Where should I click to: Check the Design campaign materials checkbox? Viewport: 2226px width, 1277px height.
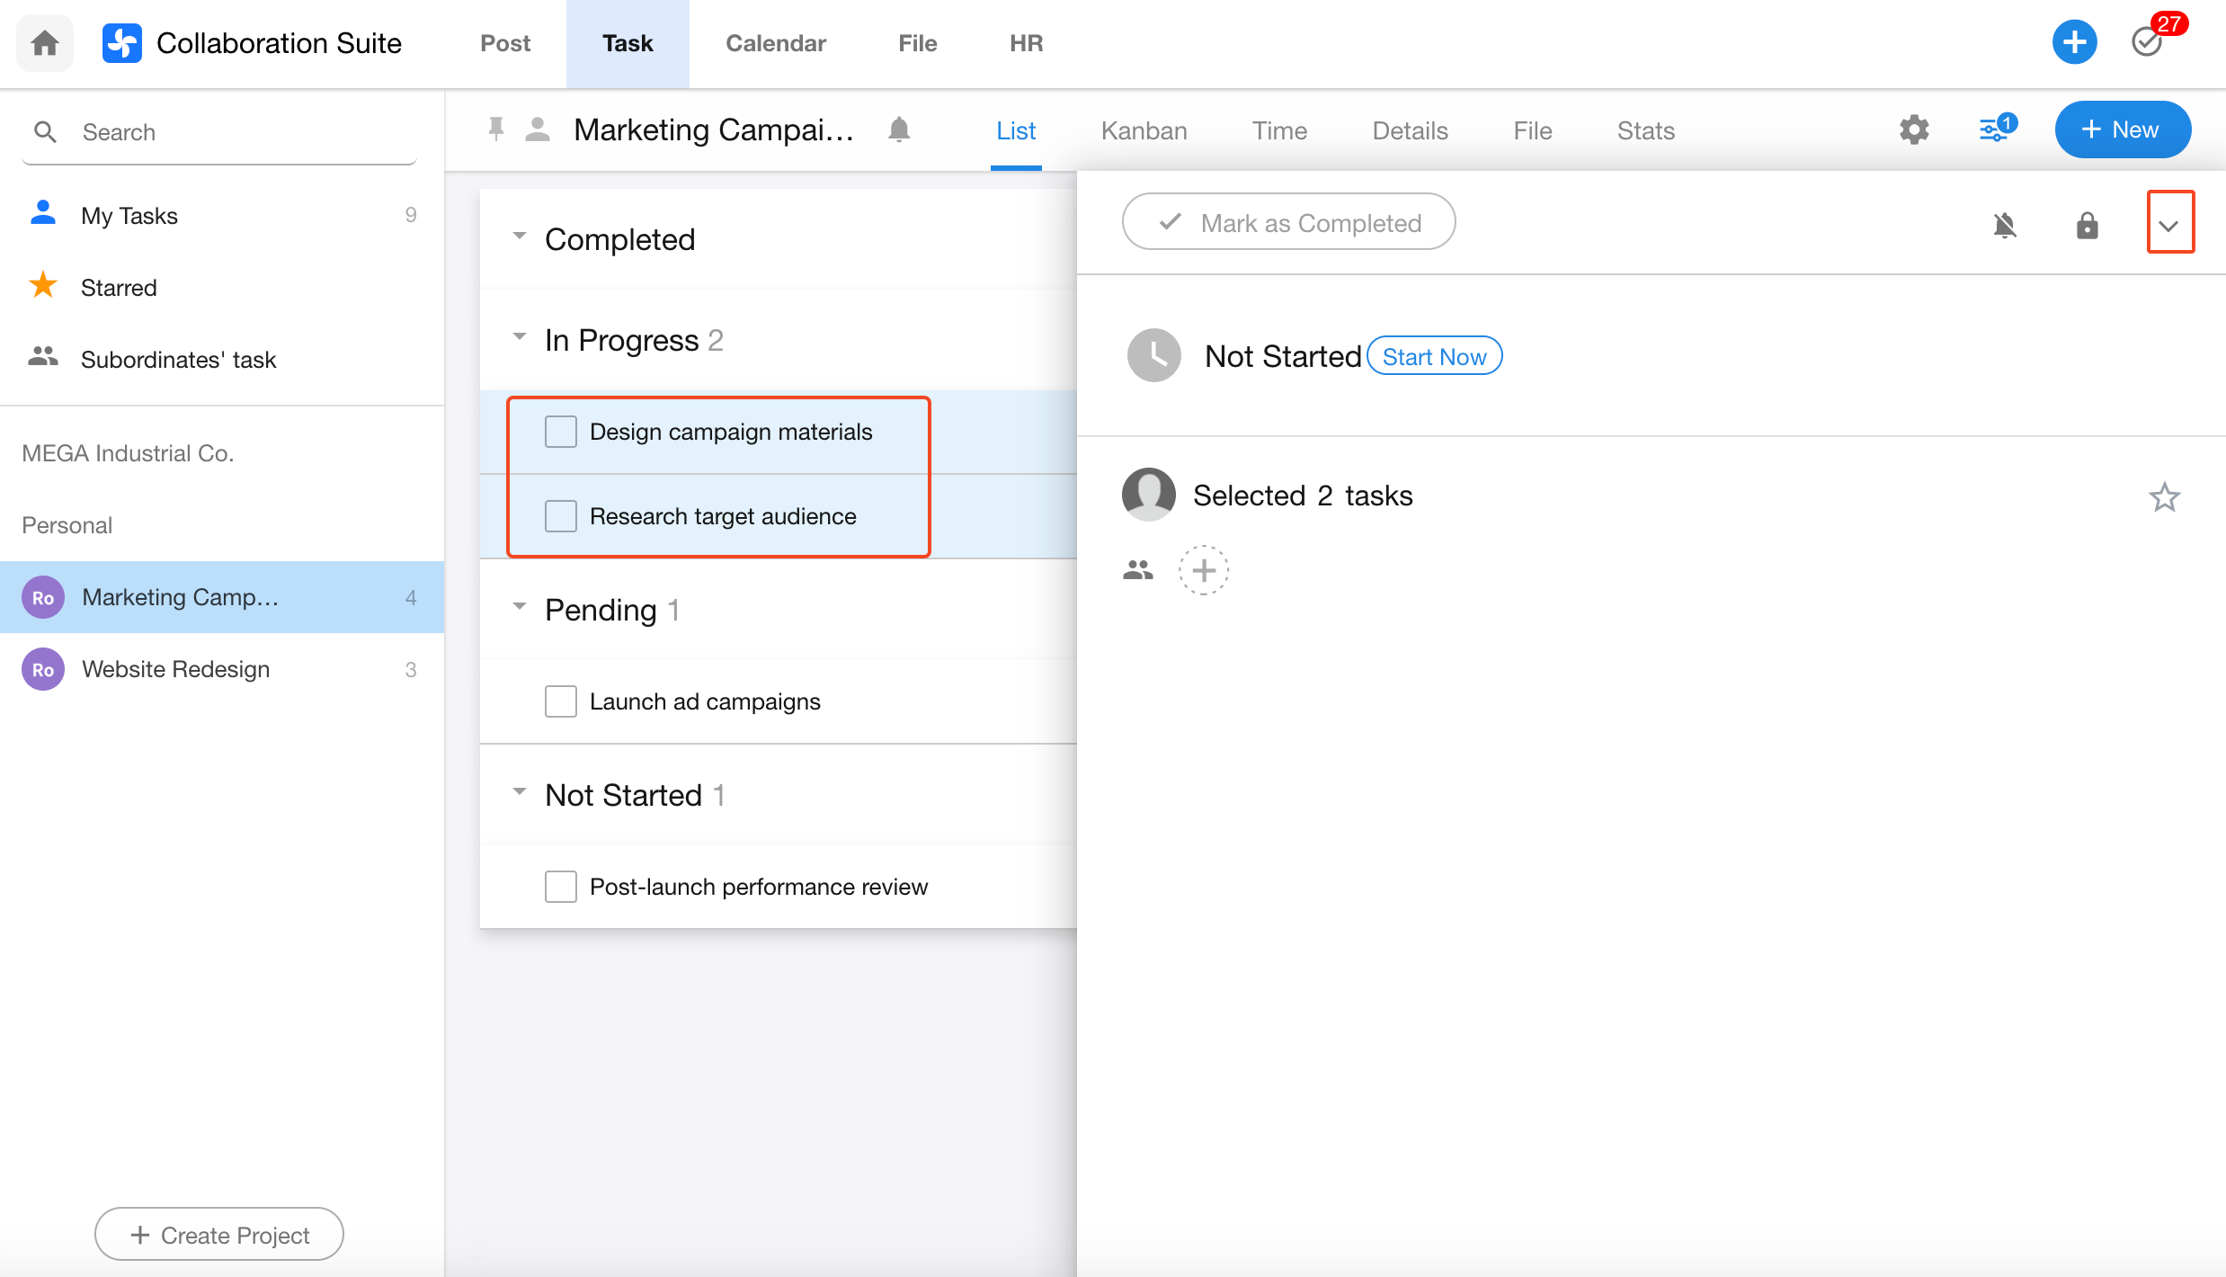561,432
